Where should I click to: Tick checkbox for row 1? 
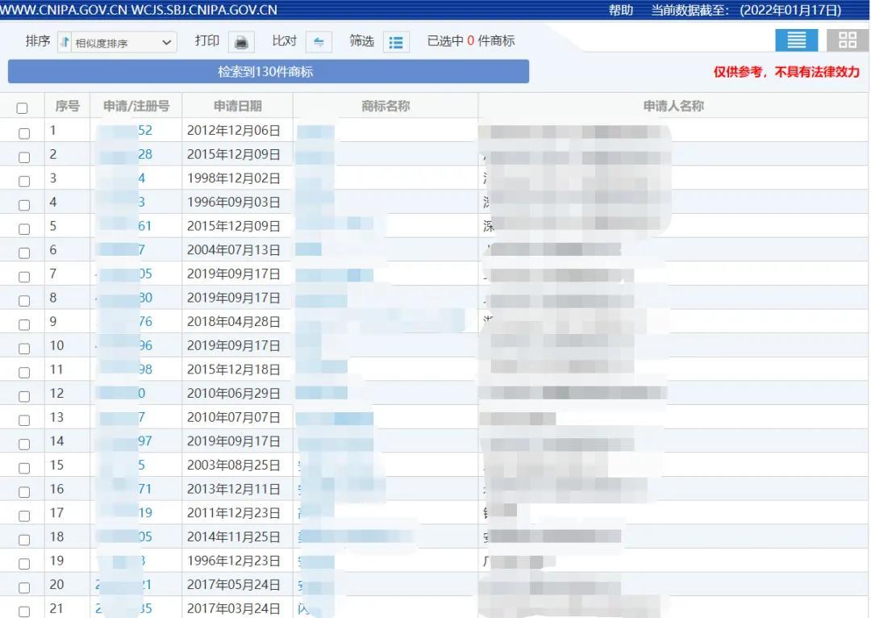[24, 133]
